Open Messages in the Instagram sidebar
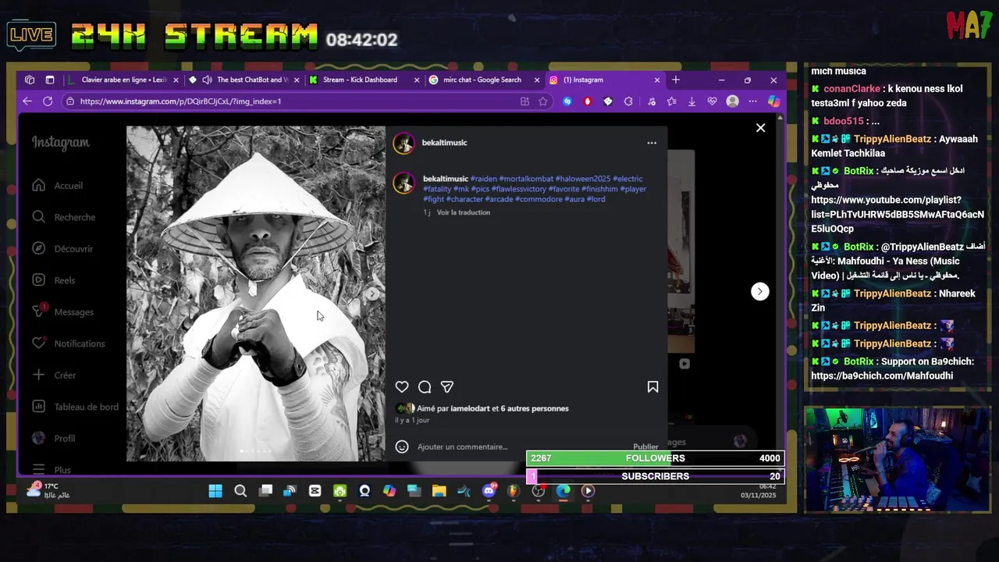This screenshot has width=999, height=562. (x=62, y=311)
